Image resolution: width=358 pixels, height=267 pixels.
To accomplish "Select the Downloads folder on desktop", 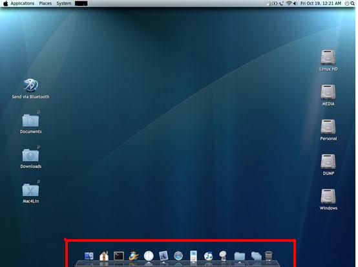I will pos(30,158).
